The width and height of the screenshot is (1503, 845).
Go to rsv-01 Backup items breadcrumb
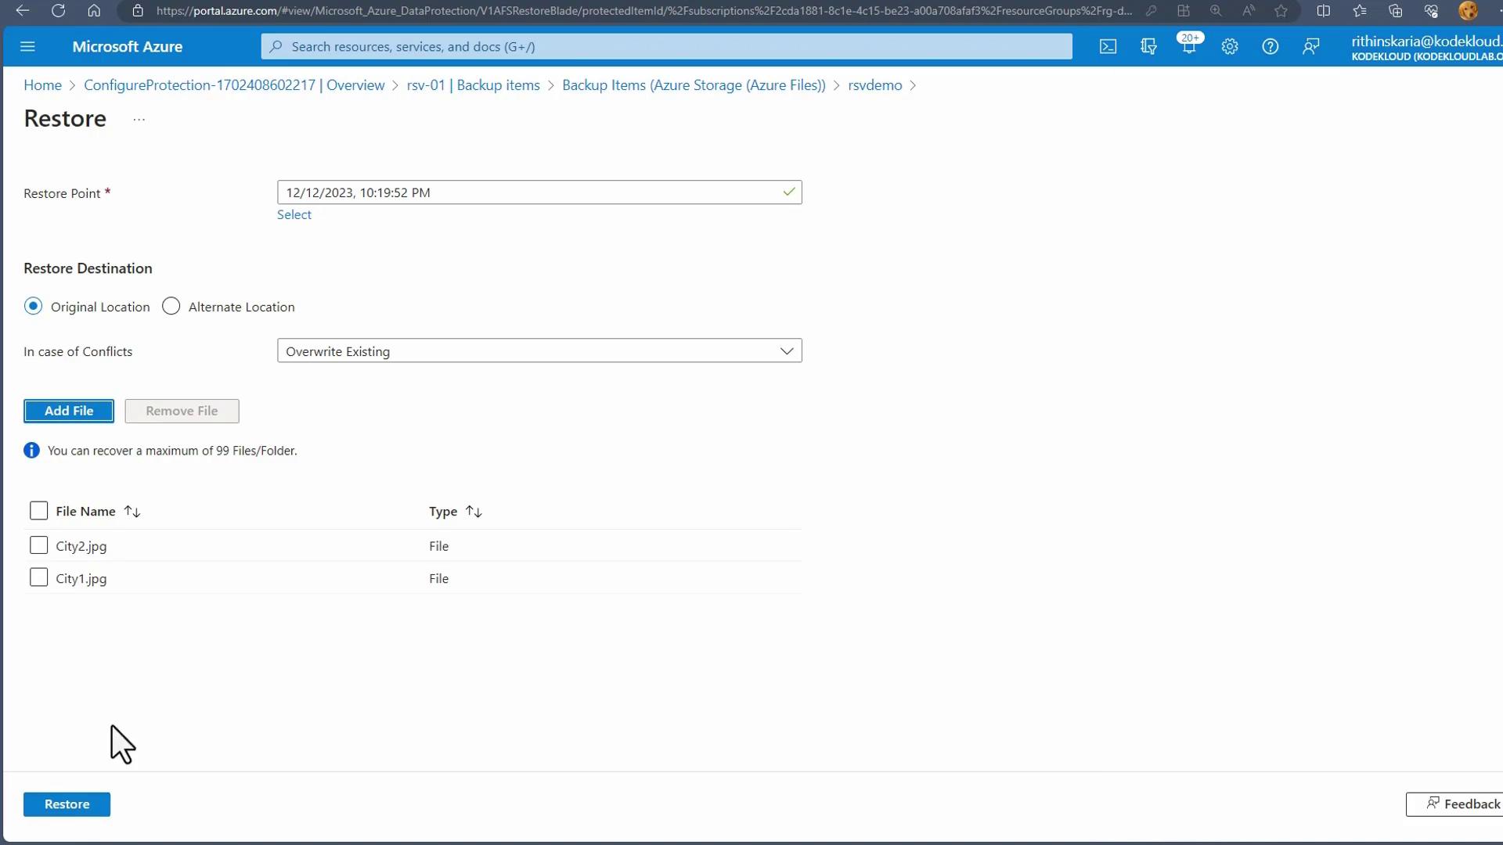[x=473, y=85]
